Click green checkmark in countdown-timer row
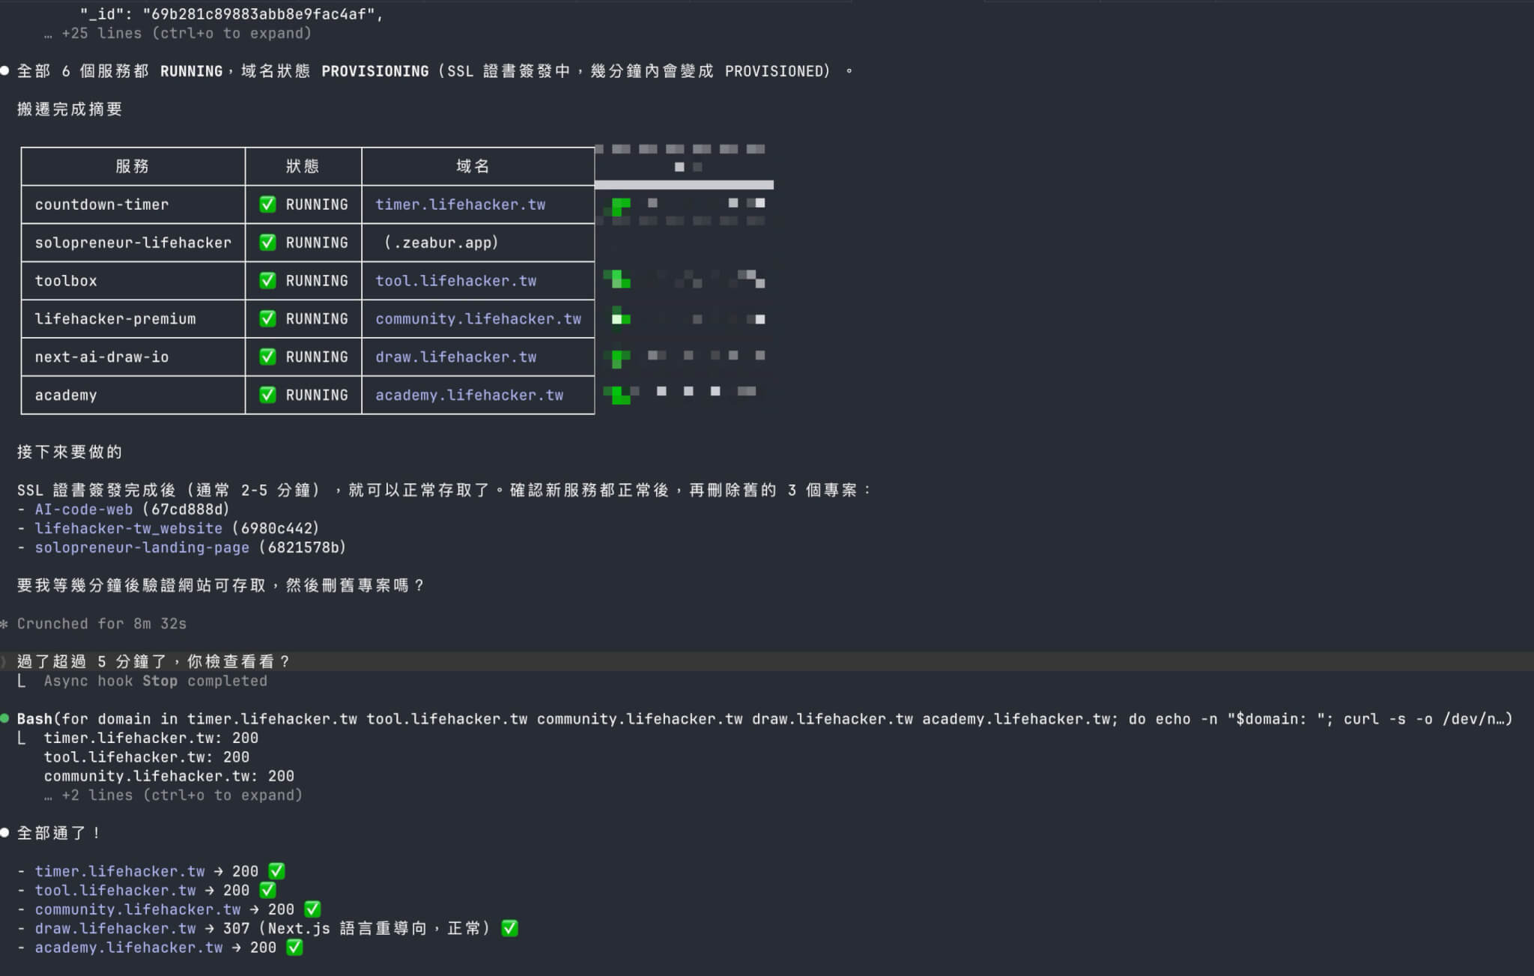The width and height of the screenshot is (1534, 976). tap(267, 204)
